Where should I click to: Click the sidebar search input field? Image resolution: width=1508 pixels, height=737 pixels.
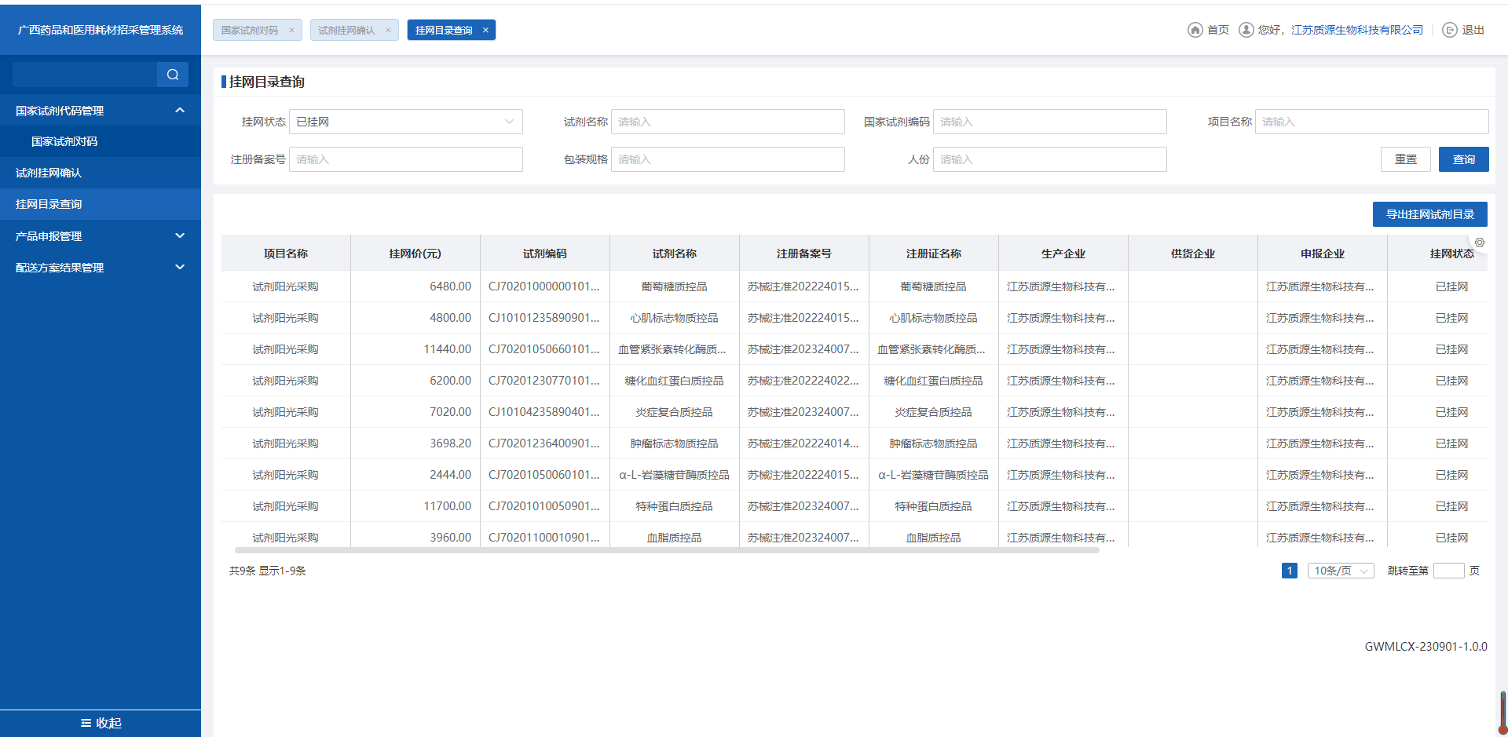coord(85,75)
